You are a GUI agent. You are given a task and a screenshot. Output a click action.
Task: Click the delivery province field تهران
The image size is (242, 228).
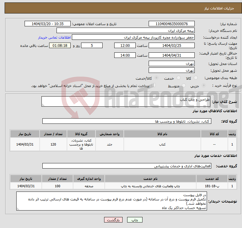[x=171, y=63]
